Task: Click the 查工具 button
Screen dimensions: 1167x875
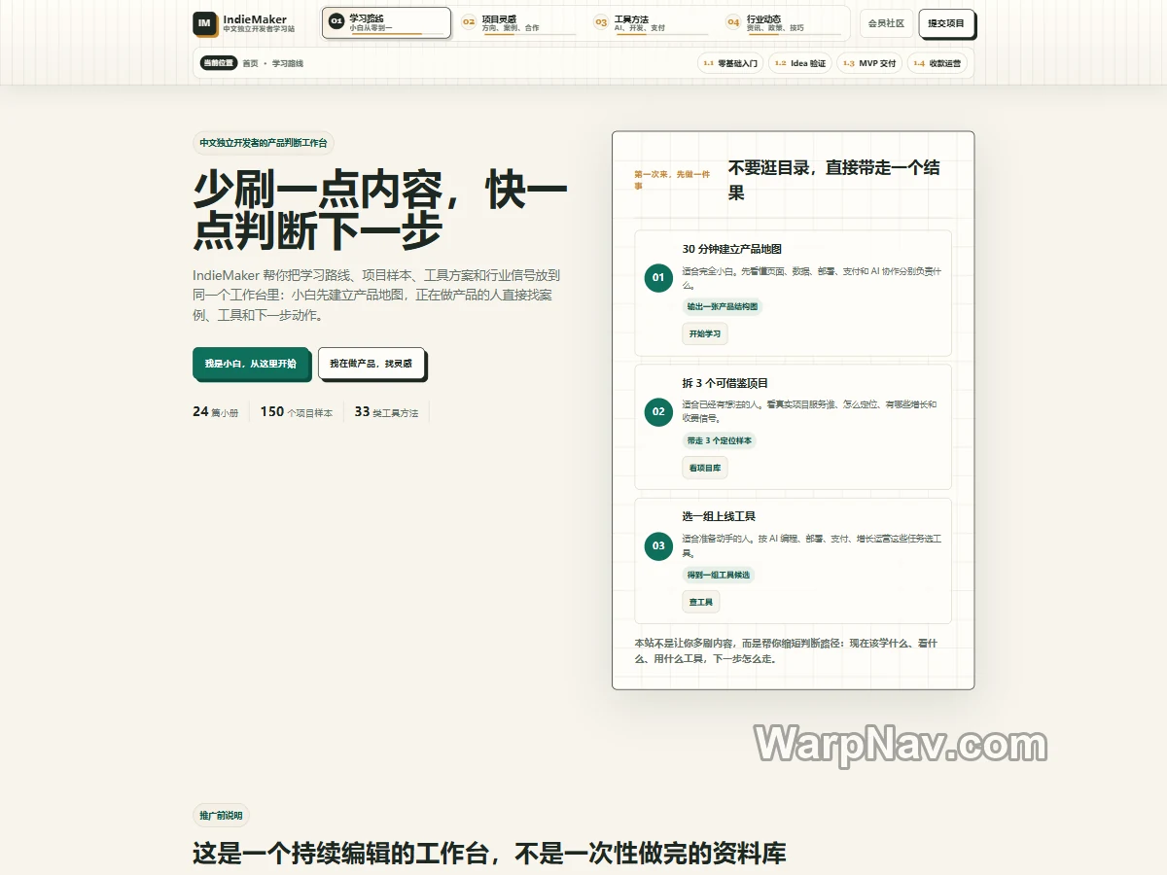Action: (x=701, y=602)
